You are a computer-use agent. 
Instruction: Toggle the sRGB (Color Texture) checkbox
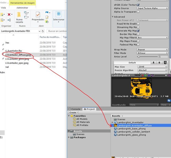[x=138, y=5]
